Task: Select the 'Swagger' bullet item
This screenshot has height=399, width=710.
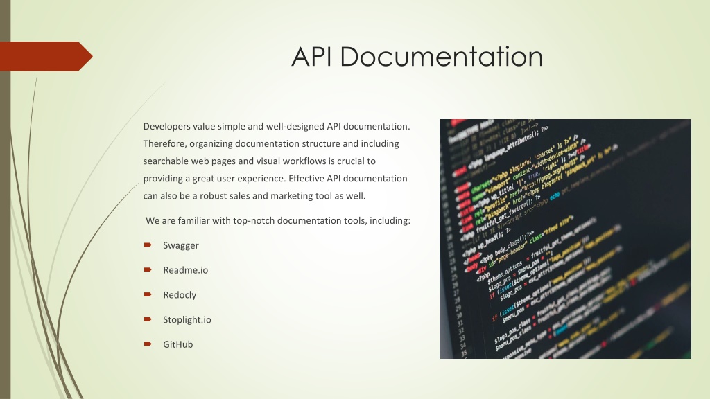Action: (181, 245)
